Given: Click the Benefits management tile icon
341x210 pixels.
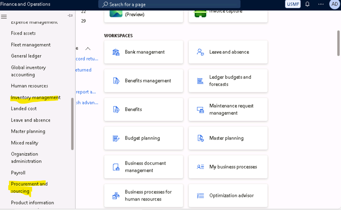Looking at the screenshot, I should click(116, 81).
